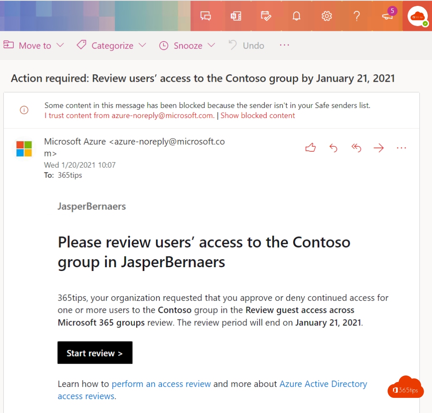The width and height of the screenshot is (432, 413).
Task: Show notifications bell
Action: 297,16
